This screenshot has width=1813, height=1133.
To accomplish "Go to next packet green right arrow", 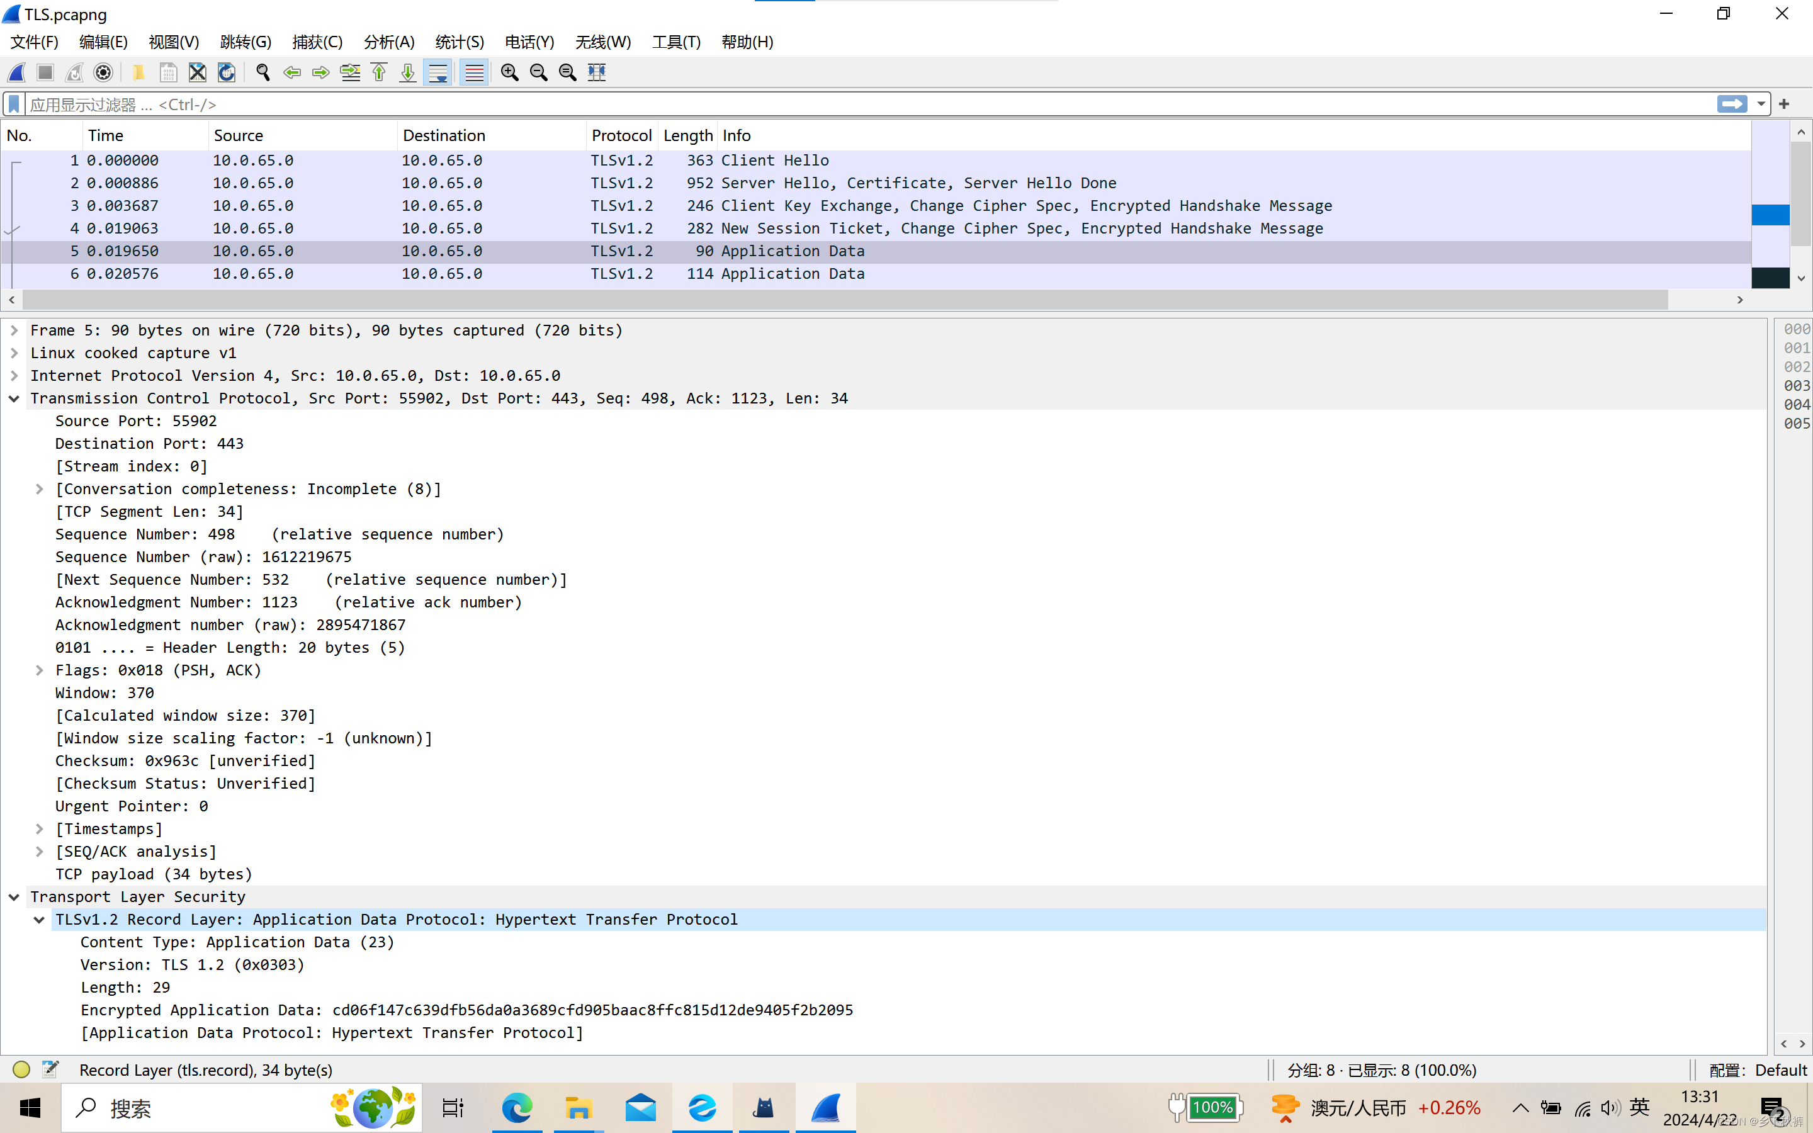I will click(320, 72).
